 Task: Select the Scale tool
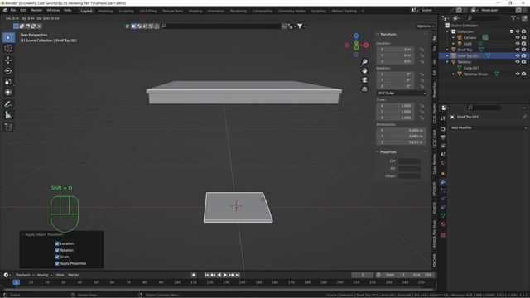pos(8,82)
